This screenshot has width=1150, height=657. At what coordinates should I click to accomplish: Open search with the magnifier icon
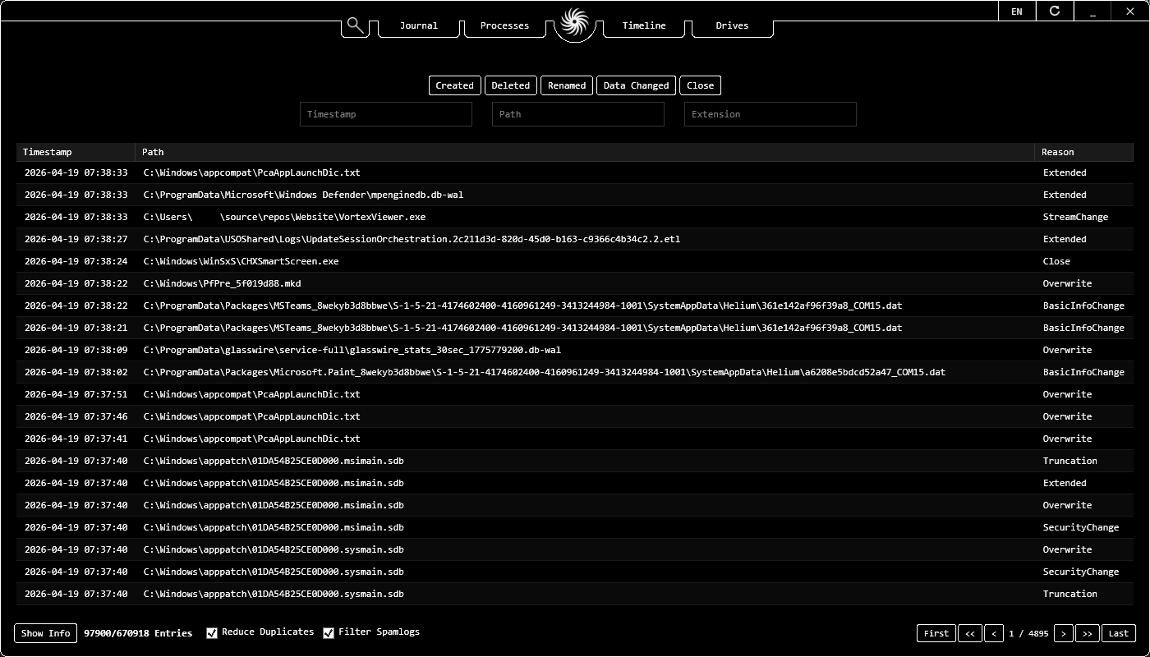tap(354, 25)
